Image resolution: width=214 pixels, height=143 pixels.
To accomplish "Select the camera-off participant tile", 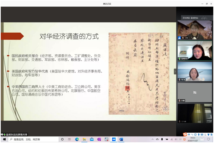I will pyautogui.click(x=195, y=92).
